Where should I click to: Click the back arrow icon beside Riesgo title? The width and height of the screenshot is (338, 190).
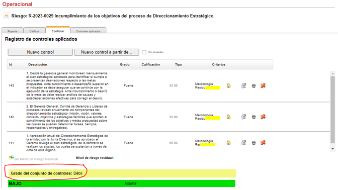coord(6,16)
